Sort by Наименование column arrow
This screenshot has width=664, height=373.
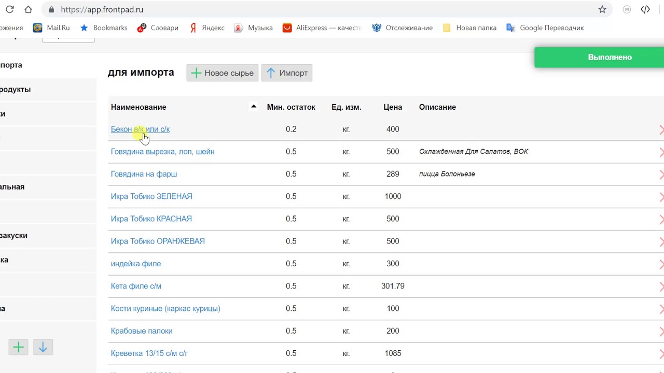(x=254, y=107)
